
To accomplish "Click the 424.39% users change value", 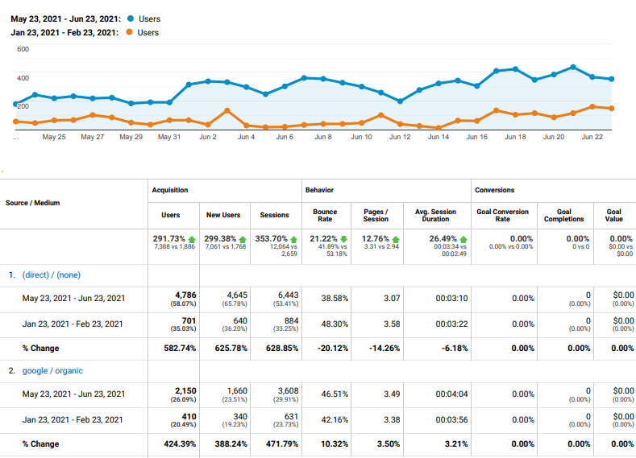I will (180, 444).
